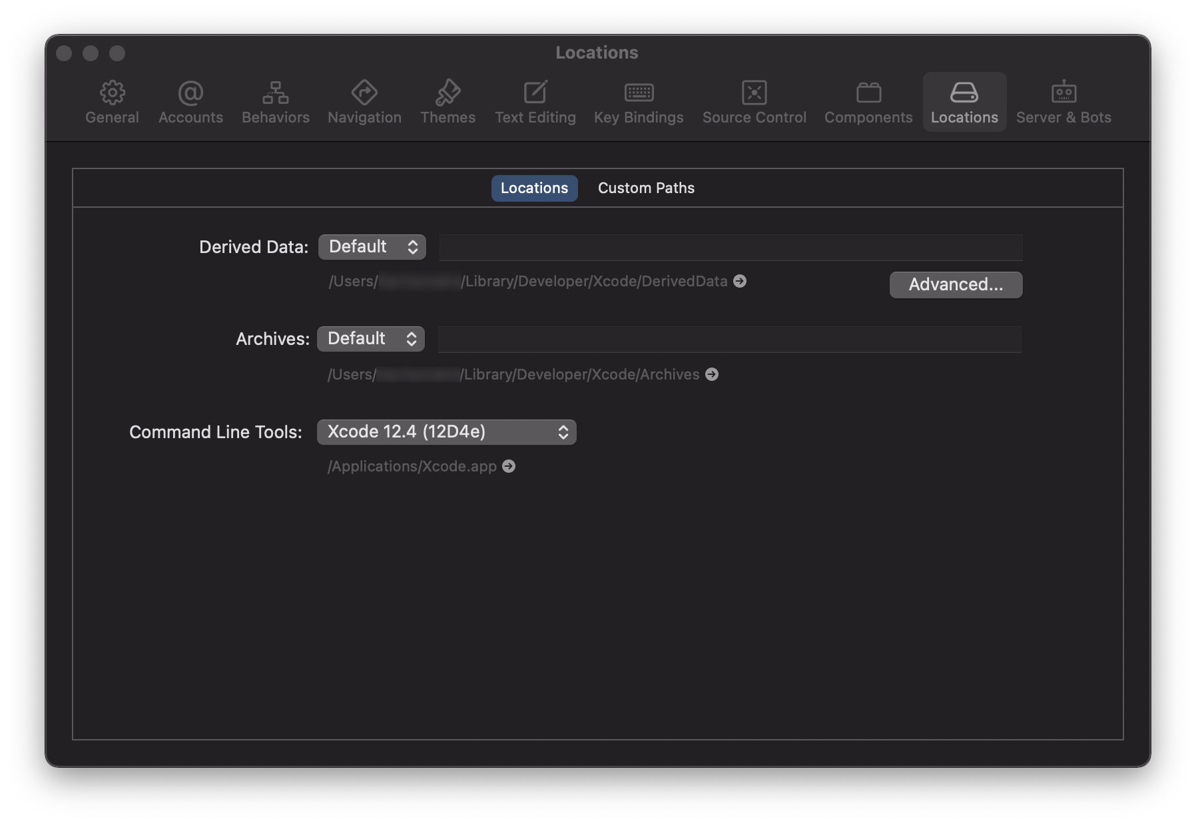1196x823 pixels.
Task: Click the Advanced... button
Action: click(956, 284)
